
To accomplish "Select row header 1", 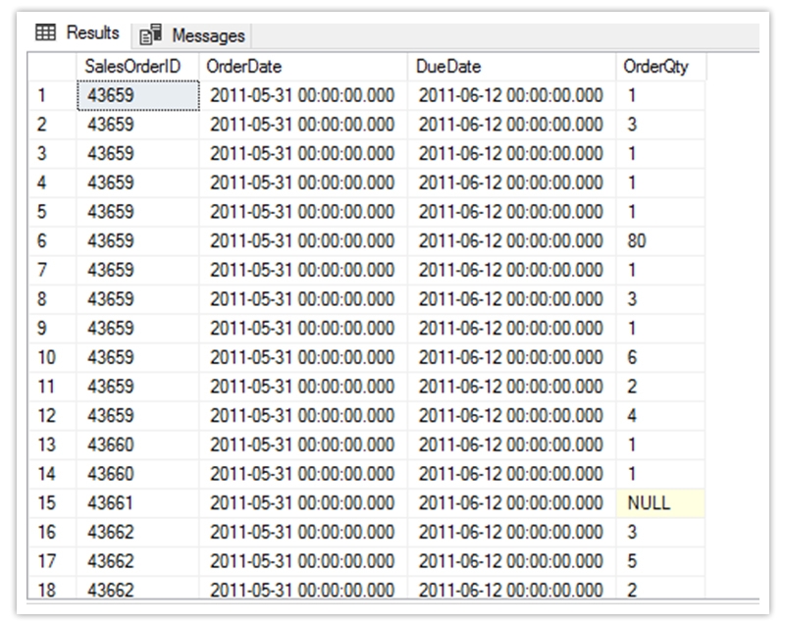I will [52, 95].
